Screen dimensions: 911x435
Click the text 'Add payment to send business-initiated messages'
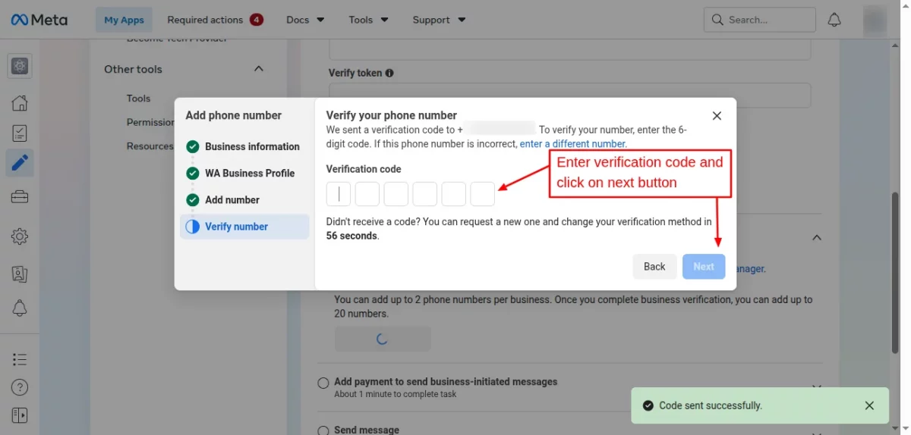pyautogui.click(x=446, y=382)
